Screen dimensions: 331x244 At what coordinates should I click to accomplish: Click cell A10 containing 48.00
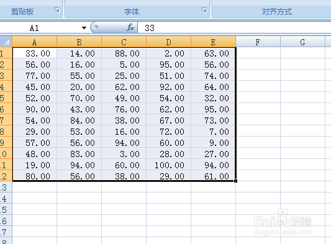pyautogui.click(x=35, y=153)
